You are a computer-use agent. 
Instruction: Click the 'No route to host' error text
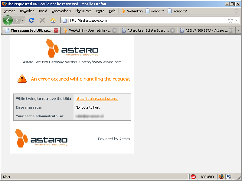point(88,107)
